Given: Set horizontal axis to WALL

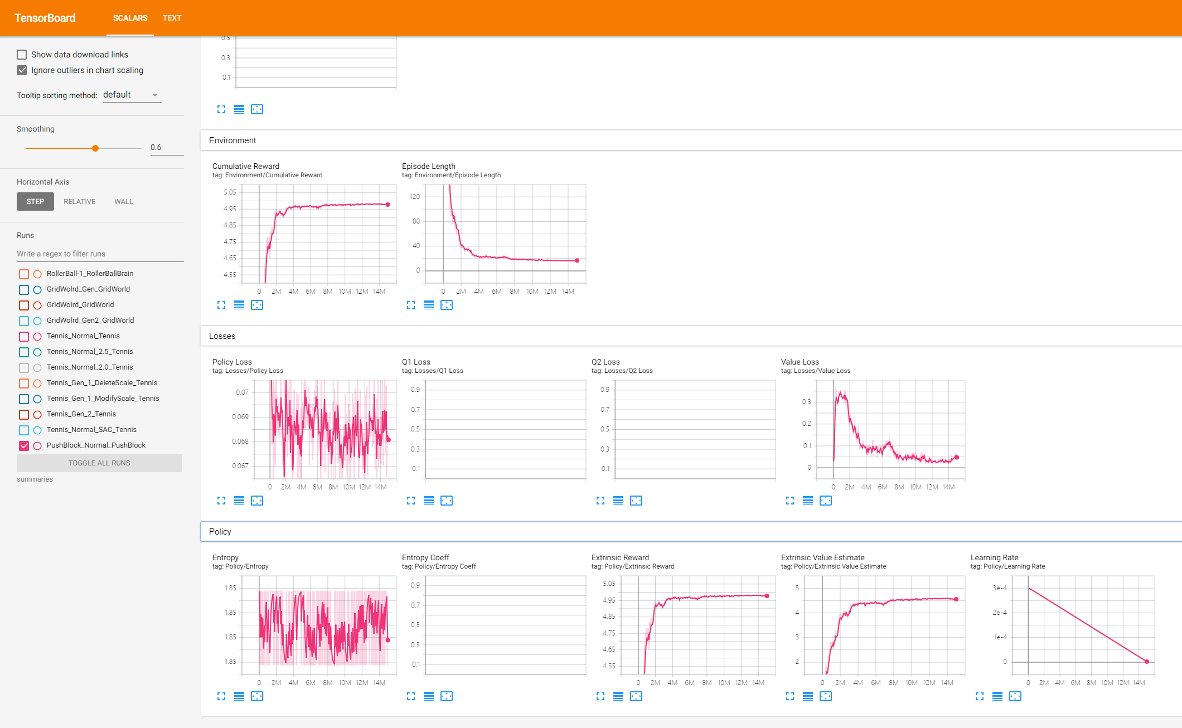Looking at the screenshot, I should [124, 201].
